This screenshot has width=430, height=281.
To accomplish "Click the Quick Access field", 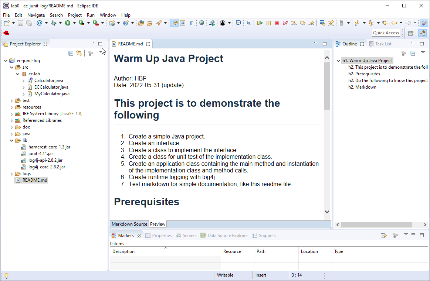I will 386,33.
